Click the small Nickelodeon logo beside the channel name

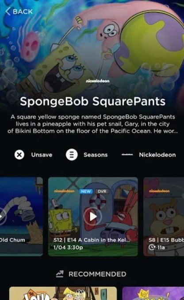point(127,154)
